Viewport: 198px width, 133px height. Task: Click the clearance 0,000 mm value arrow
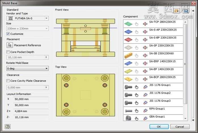tap(46, 87)
